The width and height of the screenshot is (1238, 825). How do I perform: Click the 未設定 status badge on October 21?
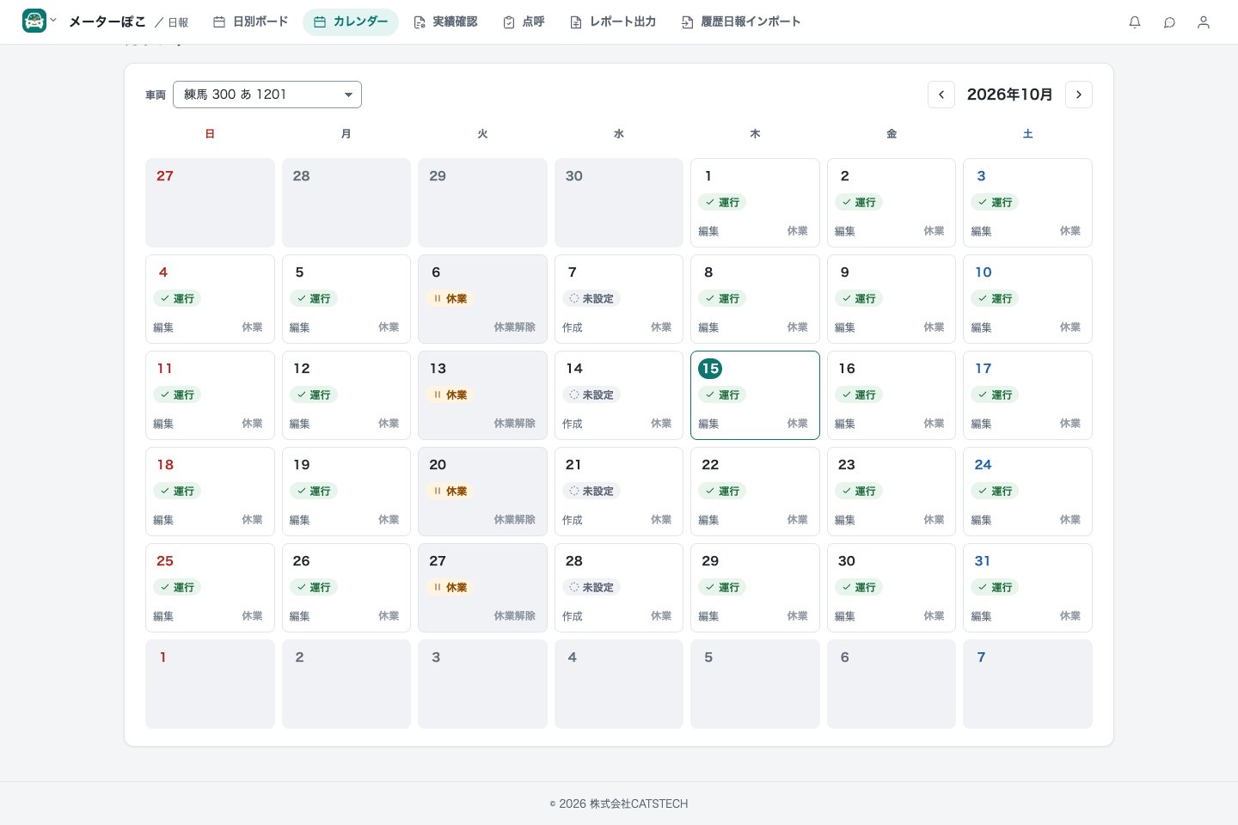[x=591, y=491]
